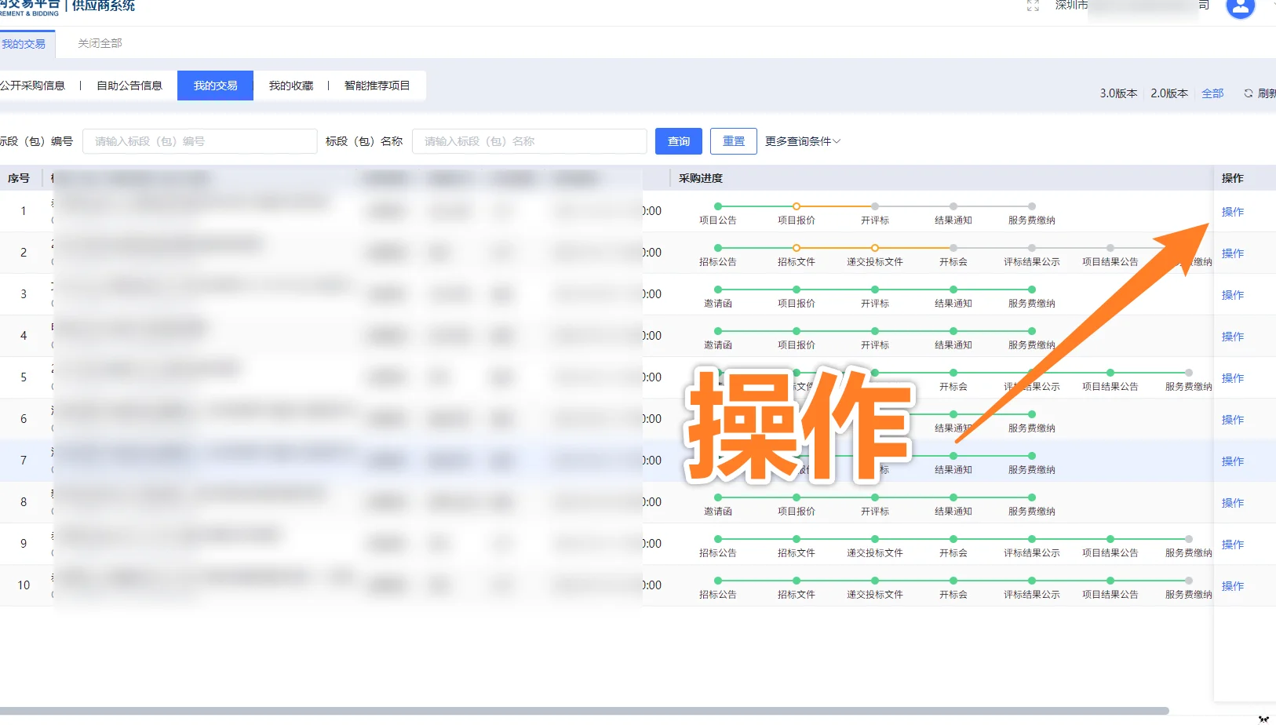Open the 智能推荐项目 tab
This screenshot has width=1276, height=725.
pos(377,86)
